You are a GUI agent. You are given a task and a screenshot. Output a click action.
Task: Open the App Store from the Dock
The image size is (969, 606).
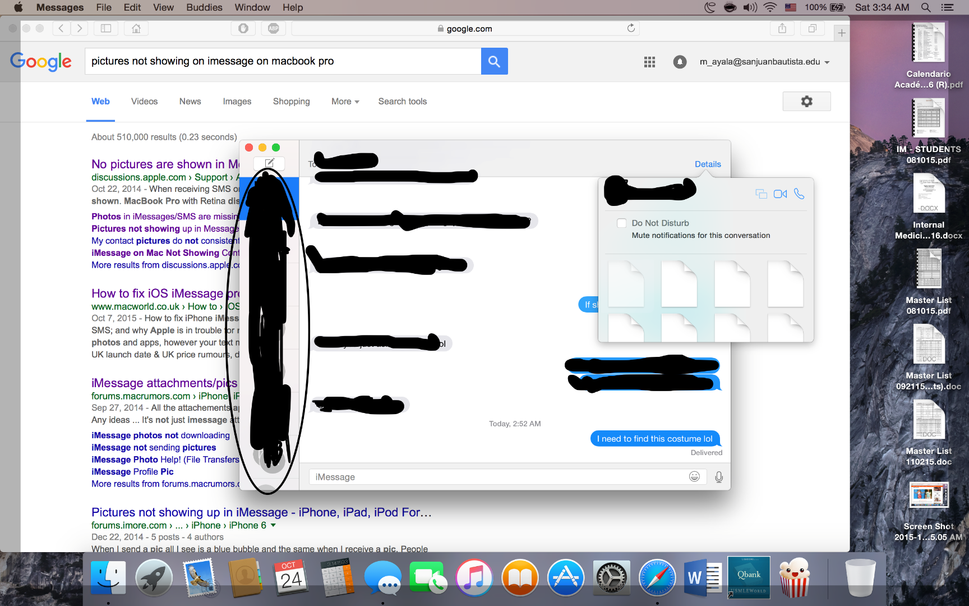(566, 577)
